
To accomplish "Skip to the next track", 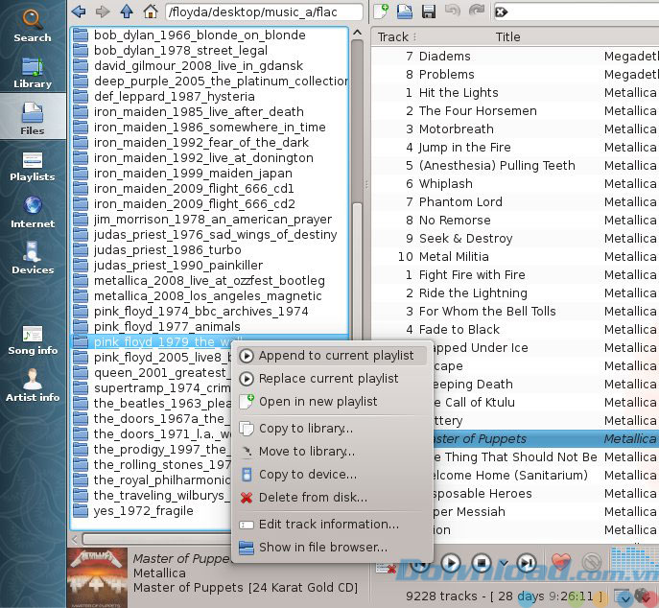I will 526,563.
